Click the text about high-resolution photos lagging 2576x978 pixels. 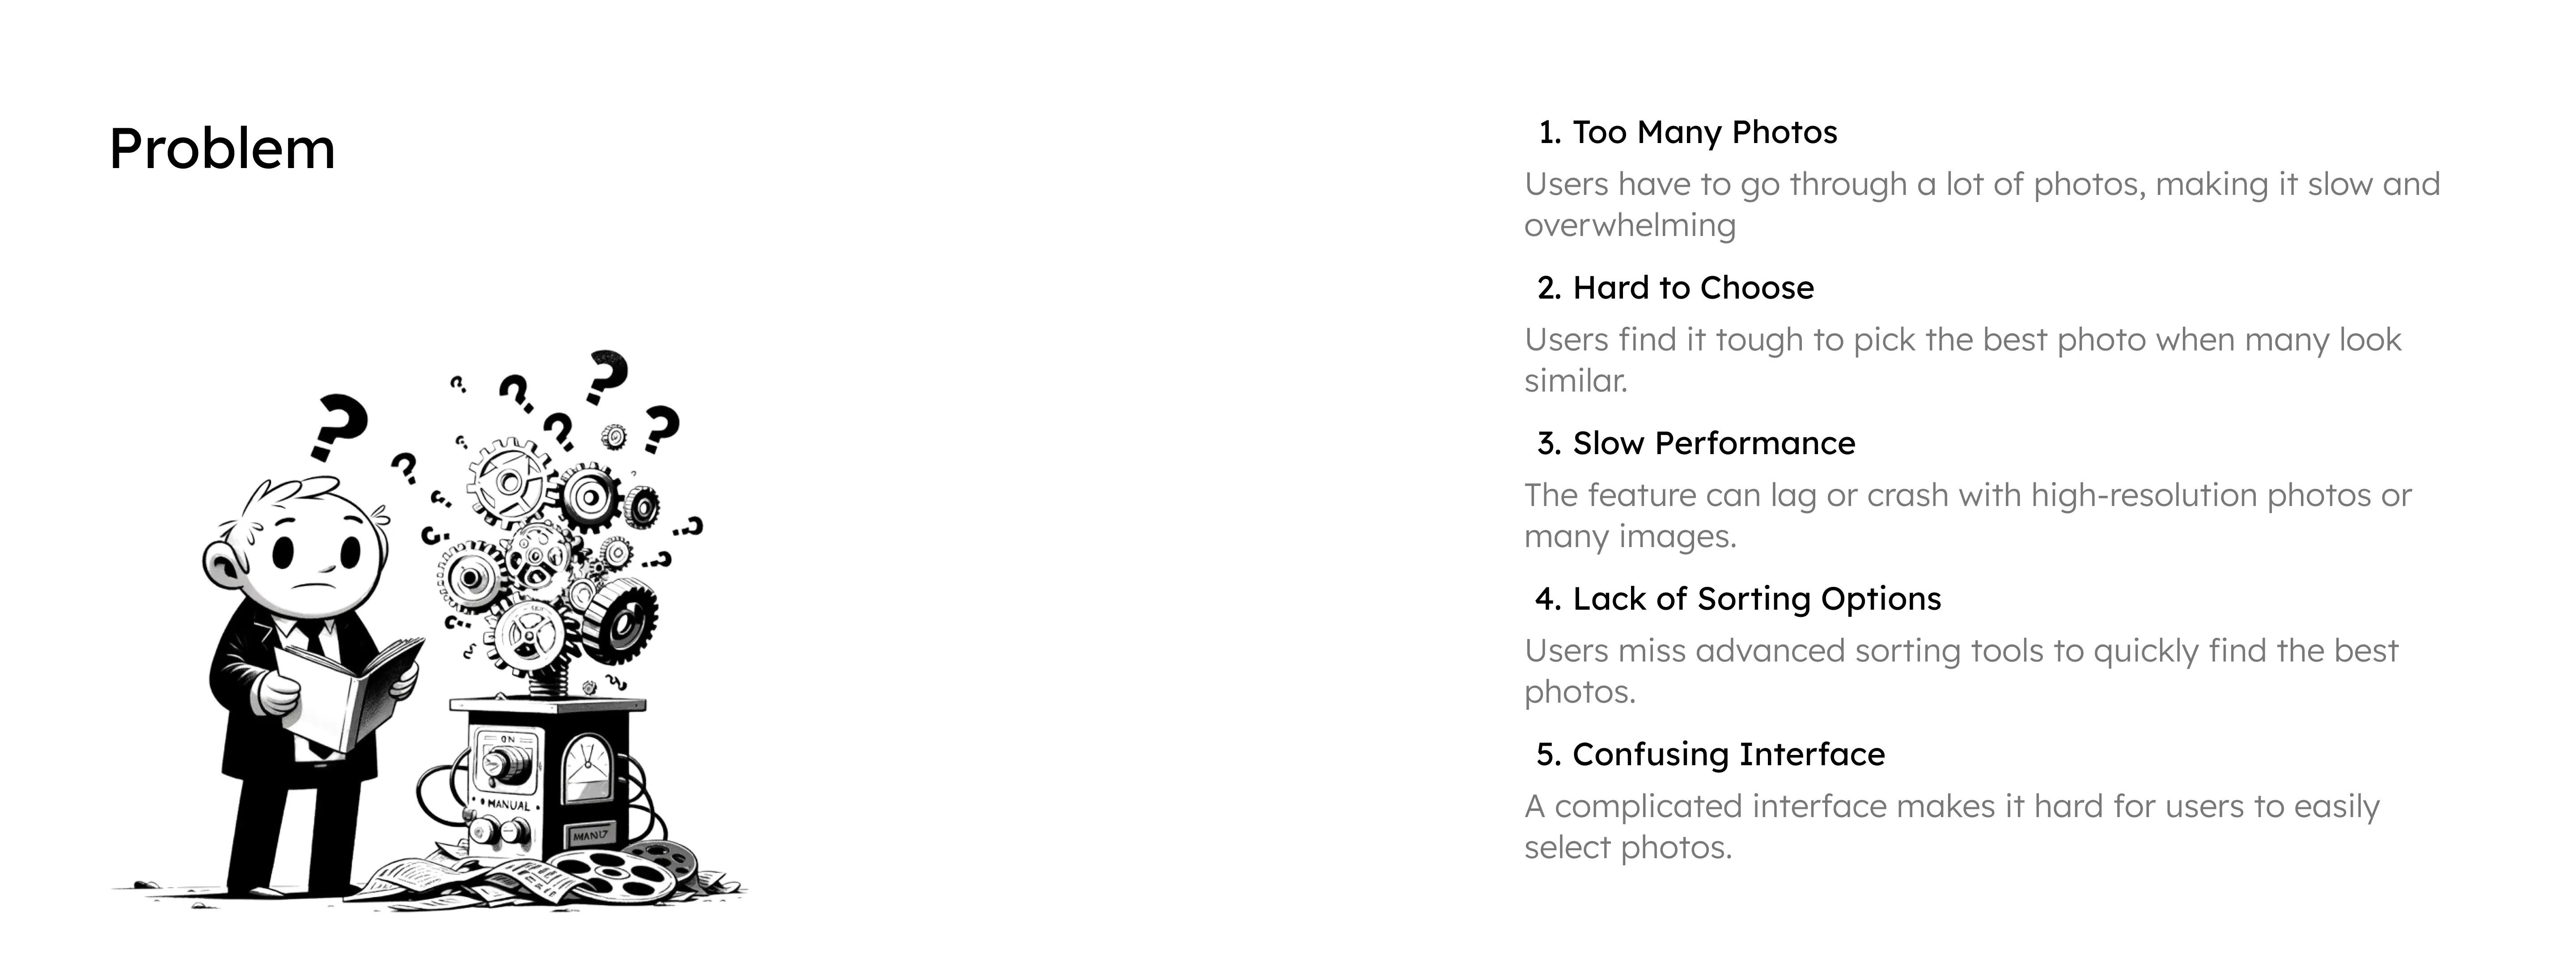(x=1967, y=515)
